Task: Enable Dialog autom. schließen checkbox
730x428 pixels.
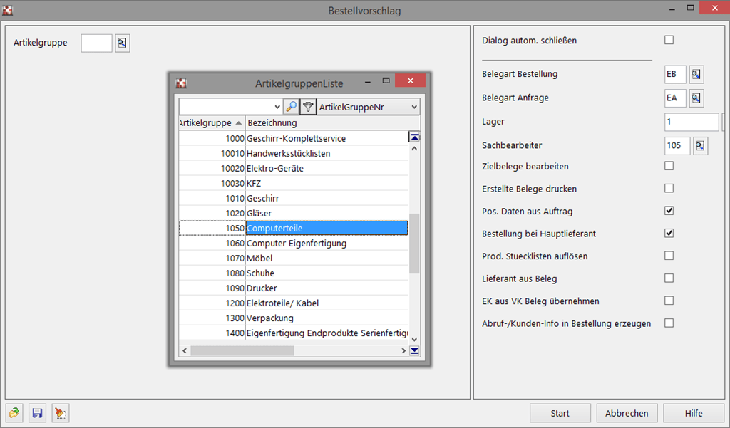Action: click(x=669, y=41)
